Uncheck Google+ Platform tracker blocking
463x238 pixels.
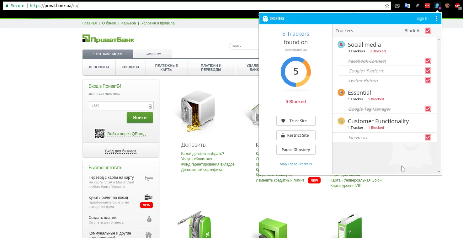pos(428,71)
